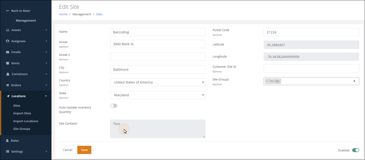365x160 pixels.
Task: Clear all Site Groups with right x
Action: click(x=354, y=81)
